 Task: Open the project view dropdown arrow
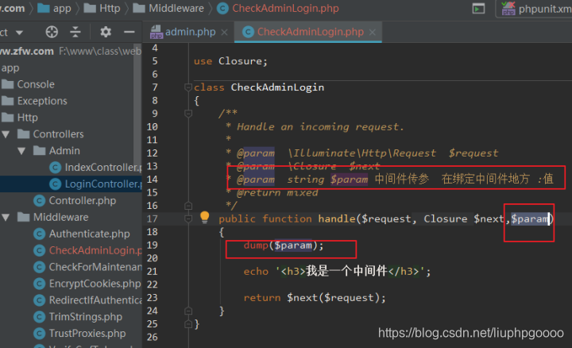[x=19, y=33]
